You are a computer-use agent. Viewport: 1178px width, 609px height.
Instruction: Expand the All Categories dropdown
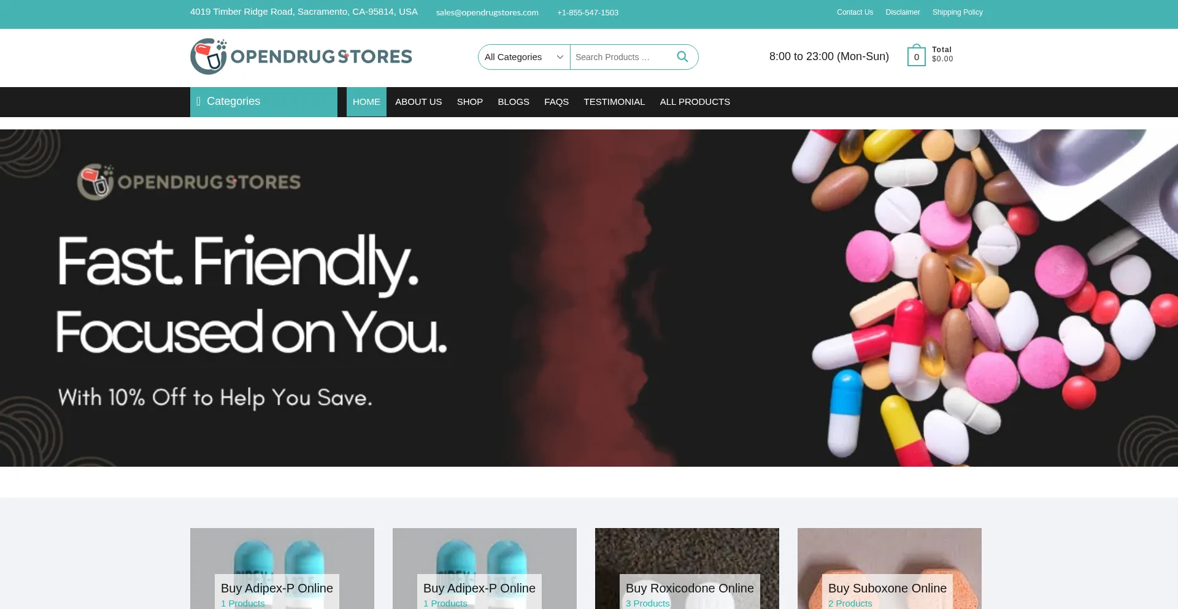524,57
